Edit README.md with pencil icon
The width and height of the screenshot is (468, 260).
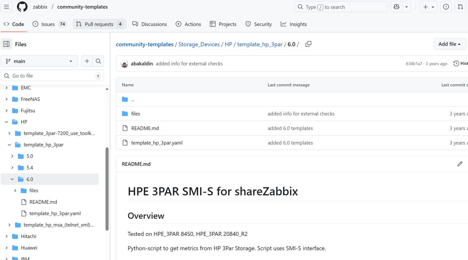(460, 164)
